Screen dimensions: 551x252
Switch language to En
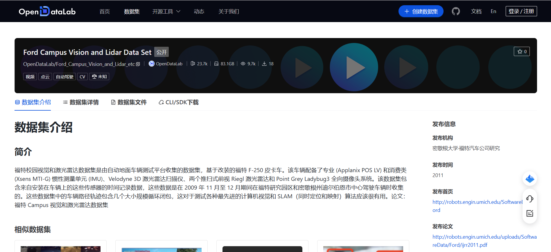click(x=493, y=11)
